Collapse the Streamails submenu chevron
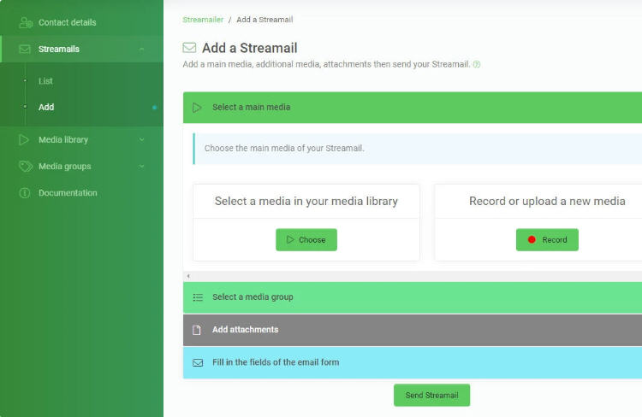The image size is (642, 417). click(141, 49)
